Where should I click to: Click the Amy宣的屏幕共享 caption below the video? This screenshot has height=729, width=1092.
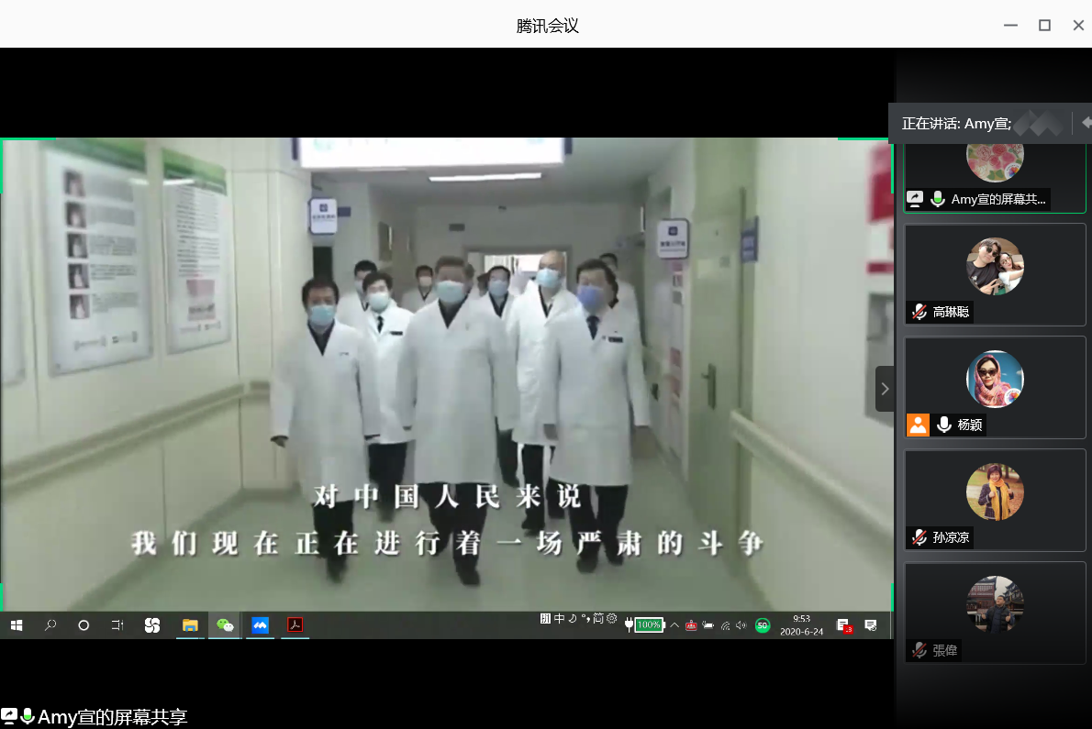[x=112, y=717]
